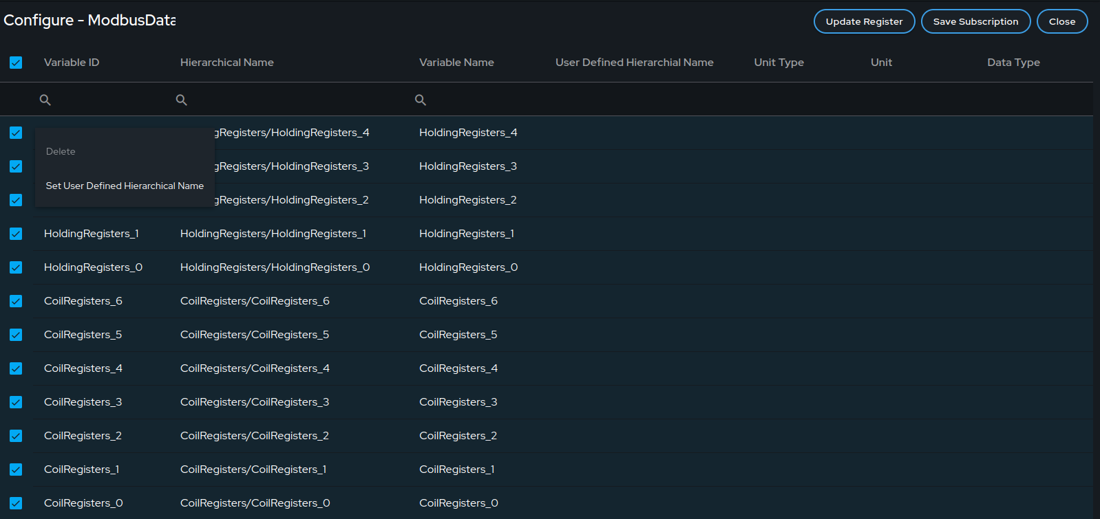Image resolution: width=1100 pixels, height=519 pixels.
Task: Select HoldingRegisters_1 in Variable ID column
Action: [92, 234]
